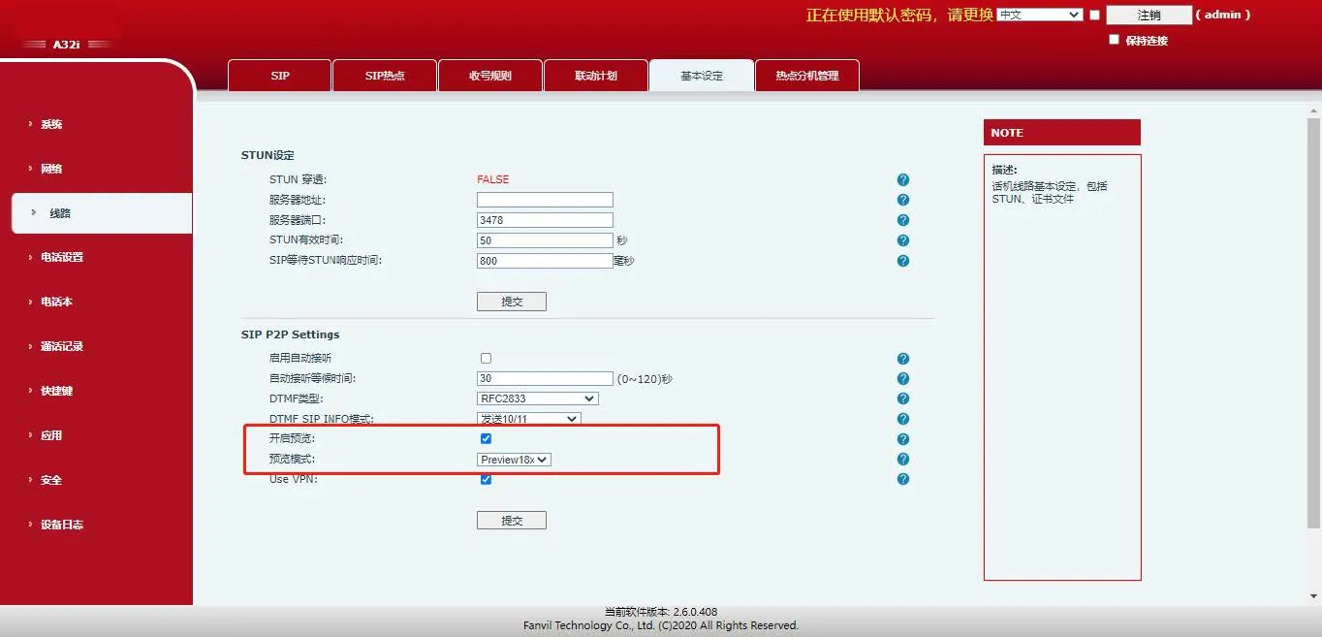
Task: Submit the SIP P2P settings with 提交
Action: coord(511,520)
